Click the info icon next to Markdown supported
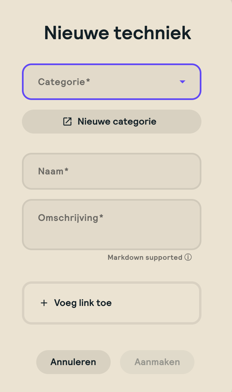Screen dimensions: 232x392 pyautogui.click(x=188, y=257)
